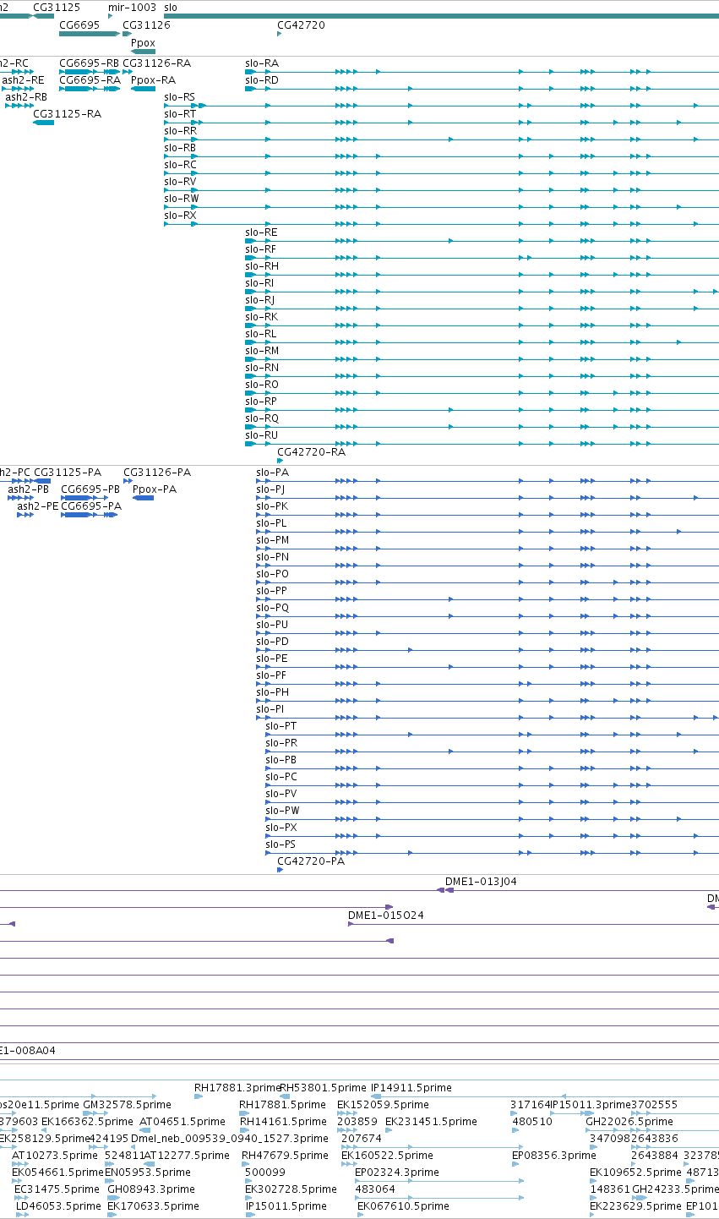Click the slo-RA transcript label
The height and width of the screenshot is (1219, 719).
[x=262, y=63]
